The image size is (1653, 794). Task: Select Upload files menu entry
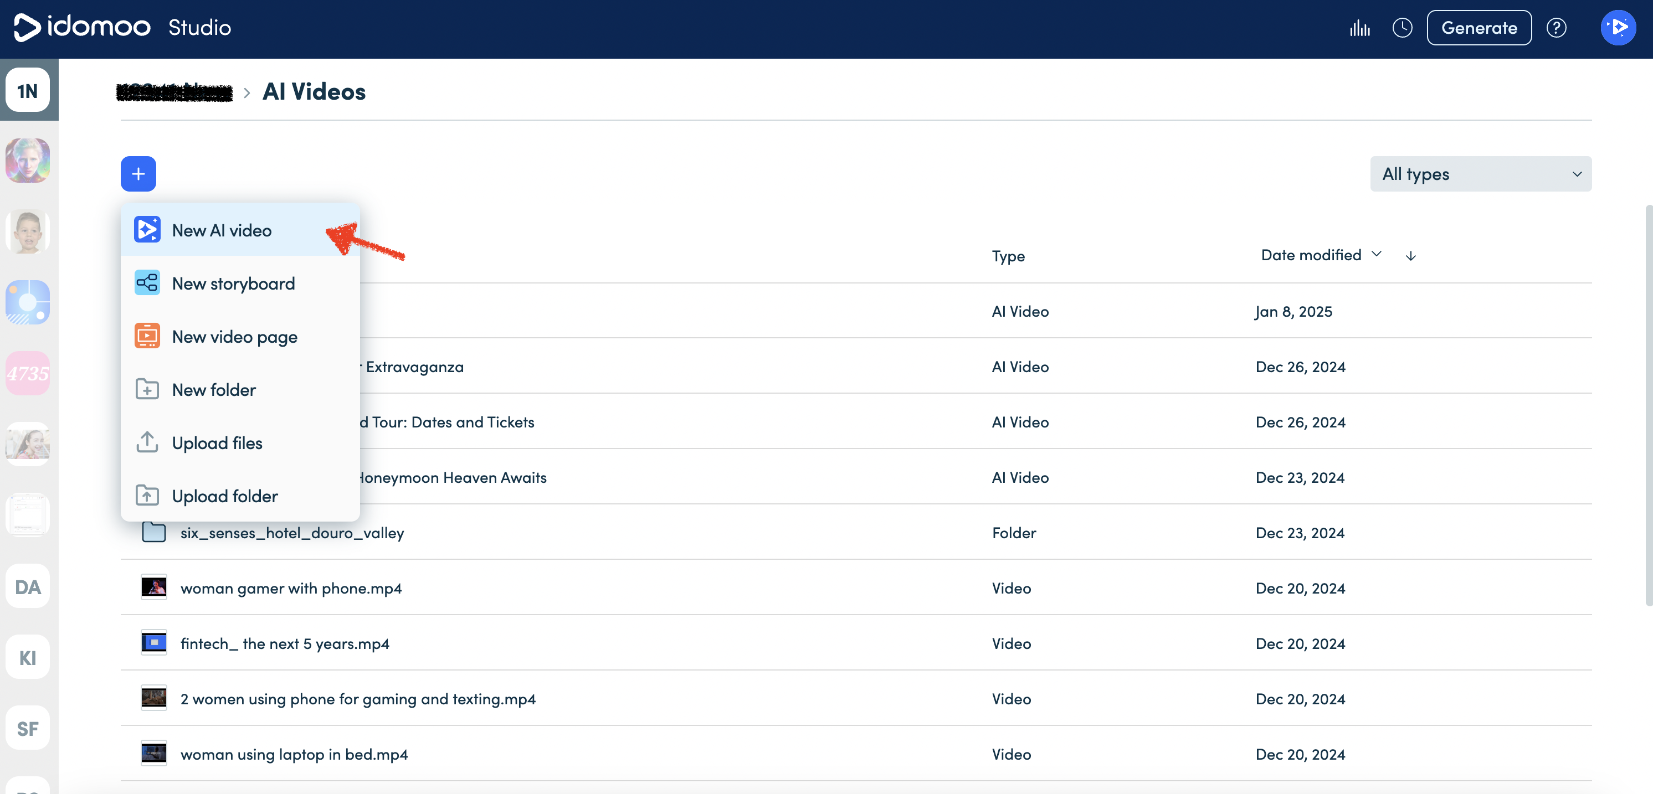(x=217, y=443)
